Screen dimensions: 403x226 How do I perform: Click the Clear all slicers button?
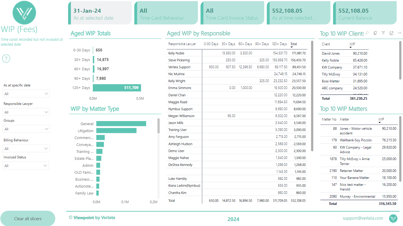pyautogui.click(x=28, y=218)
